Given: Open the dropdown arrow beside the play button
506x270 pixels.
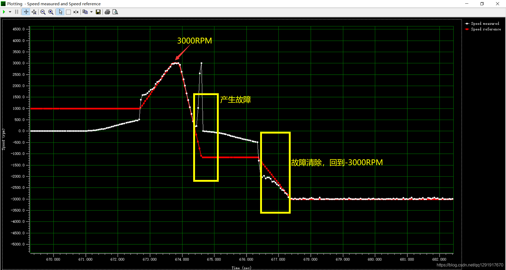Looking at the screenshot, I should 10,12.
